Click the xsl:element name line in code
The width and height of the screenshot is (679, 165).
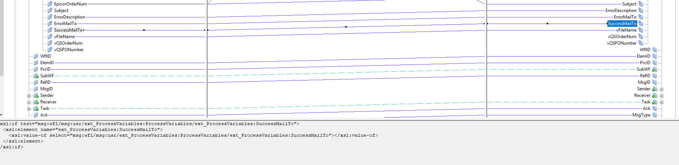click(83, 129)
